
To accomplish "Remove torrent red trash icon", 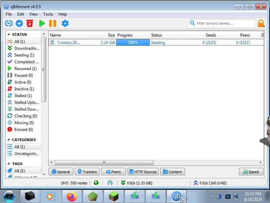I will click(x=30, y=23).
